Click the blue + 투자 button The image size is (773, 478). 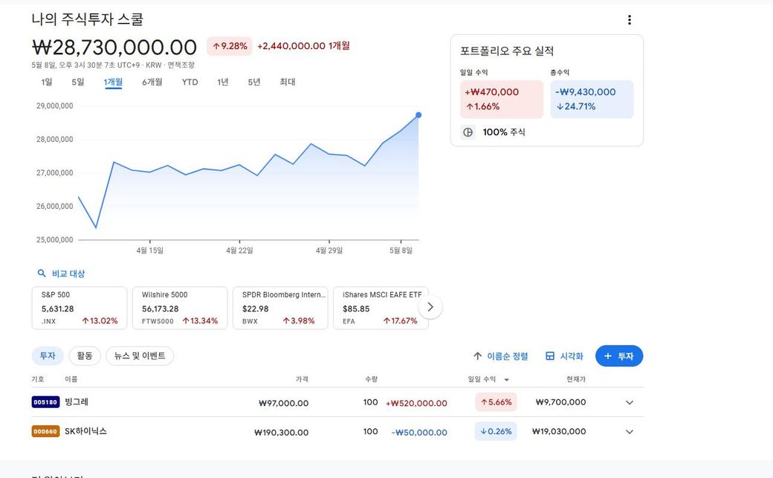(x=619, y=355)
